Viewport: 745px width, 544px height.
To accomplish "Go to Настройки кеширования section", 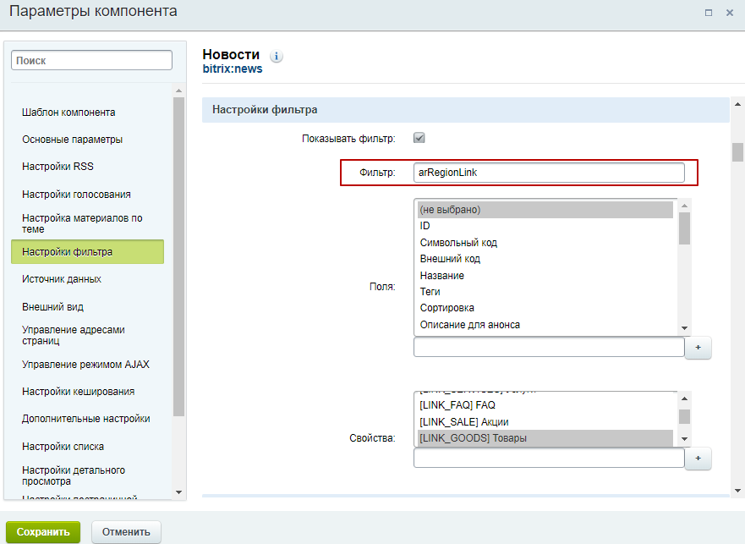I will click(79, 392).
